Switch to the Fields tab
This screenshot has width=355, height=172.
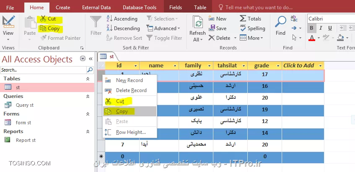coord(176,8)
